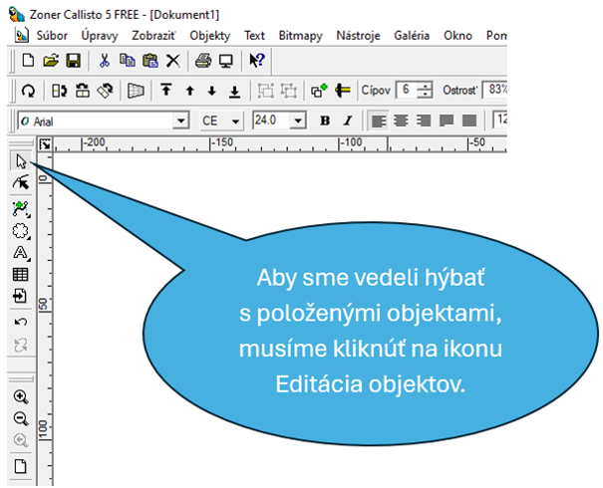Viewport: 603px width, 488px height.
Task: Enable align left text alignment
Action: click(378, 121)
